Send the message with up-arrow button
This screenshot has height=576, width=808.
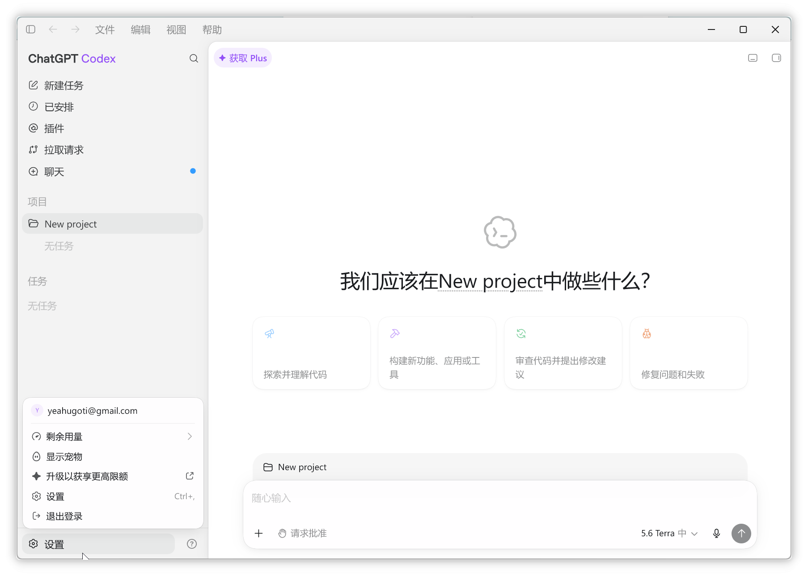(x=741, y=533)
